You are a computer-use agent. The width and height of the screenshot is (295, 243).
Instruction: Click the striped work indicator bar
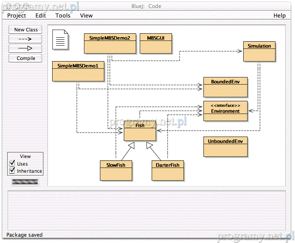coord(25,182)
